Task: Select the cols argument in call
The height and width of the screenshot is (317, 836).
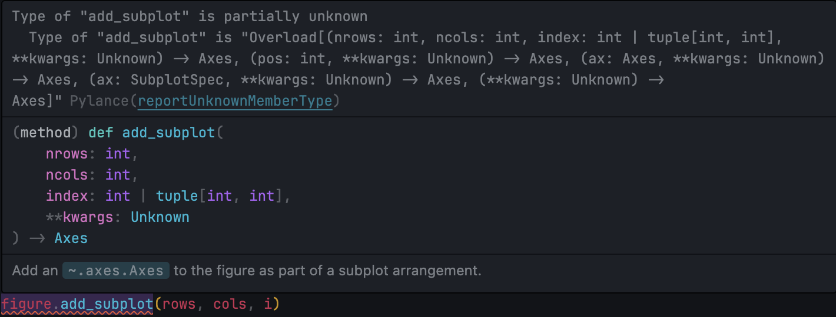Action: coord(230,305)
